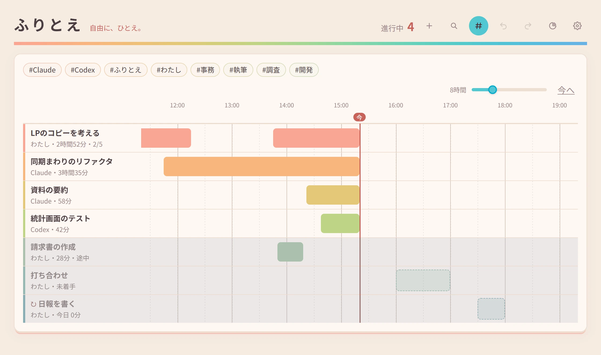The image size is (601, 355).
Task: Click the dashed planned block for 打ち合わせ
Action: (x=423, y=280)
